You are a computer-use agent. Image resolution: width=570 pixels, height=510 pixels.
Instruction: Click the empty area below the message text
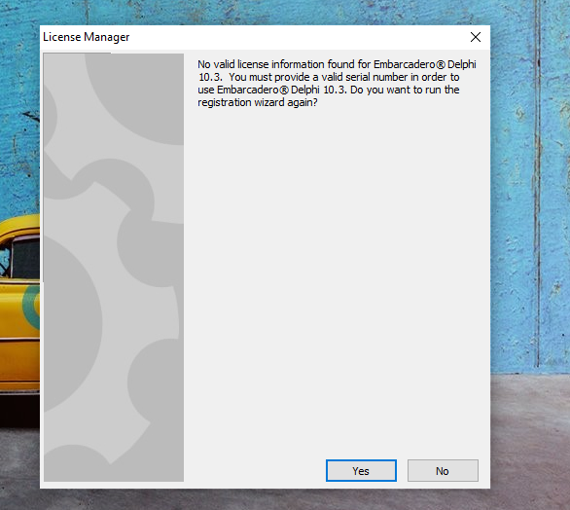click(337, 280)
